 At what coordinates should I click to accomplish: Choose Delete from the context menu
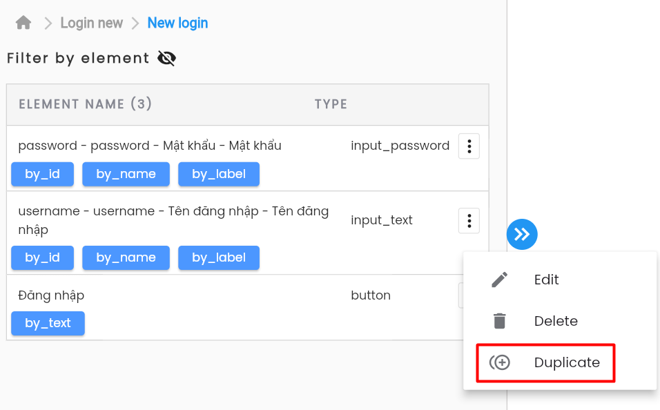(560, 321)
